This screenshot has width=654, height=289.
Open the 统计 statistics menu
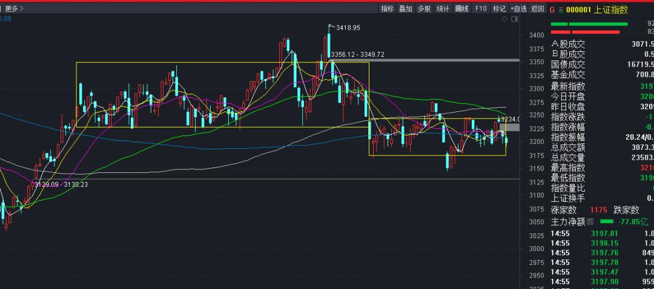click(443, 8)
